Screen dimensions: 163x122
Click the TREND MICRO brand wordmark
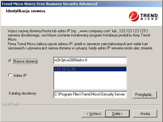149,17
